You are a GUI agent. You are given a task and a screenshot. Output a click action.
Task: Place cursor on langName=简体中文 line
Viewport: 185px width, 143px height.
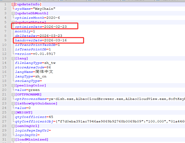tap(34, 72)
